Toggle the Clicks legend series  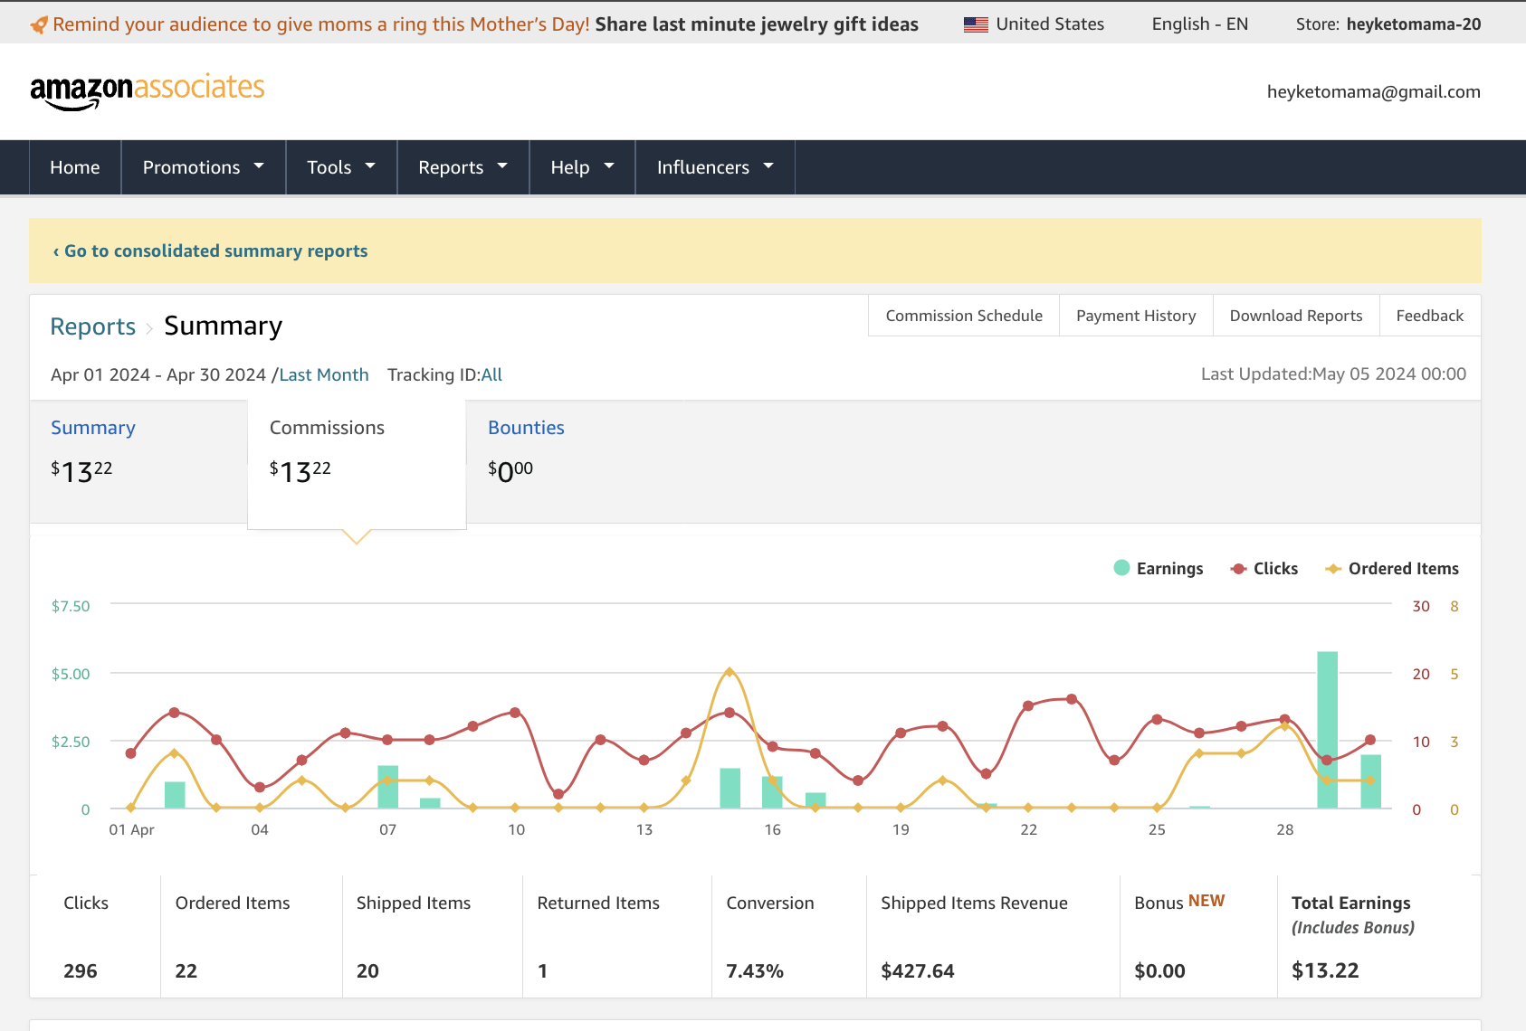tap(1264, 568)
